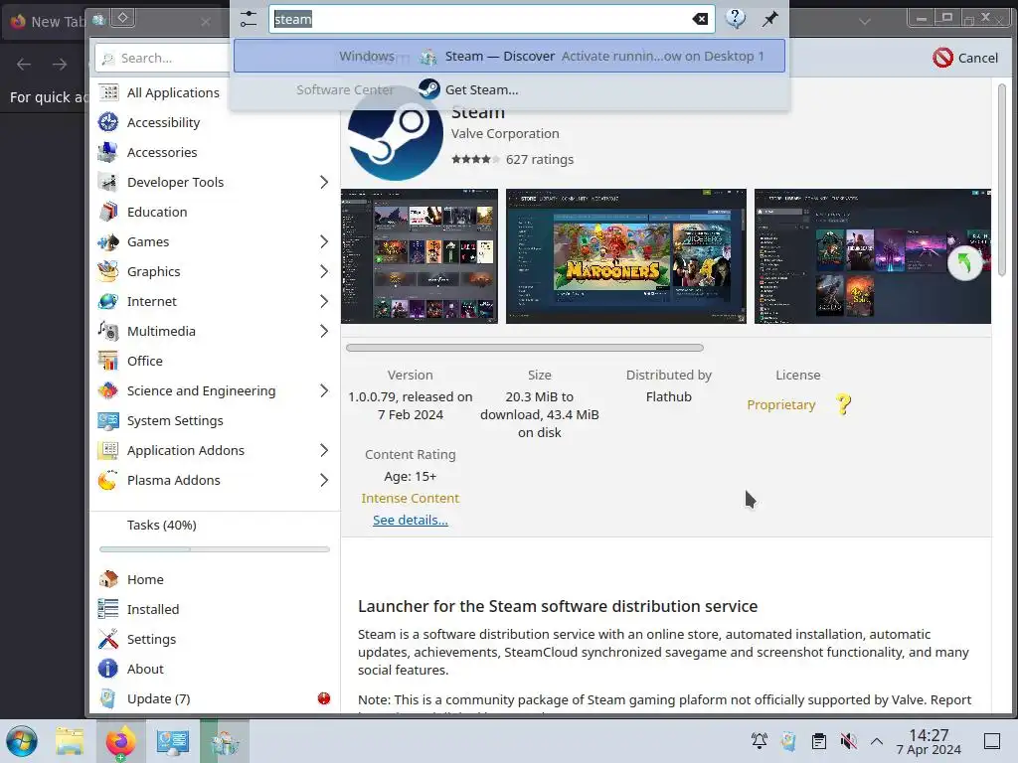This screenshot has height=763, width=1018.
Task: Expand the Plasma Addons arrow
Action: click(x=324, y=480)
